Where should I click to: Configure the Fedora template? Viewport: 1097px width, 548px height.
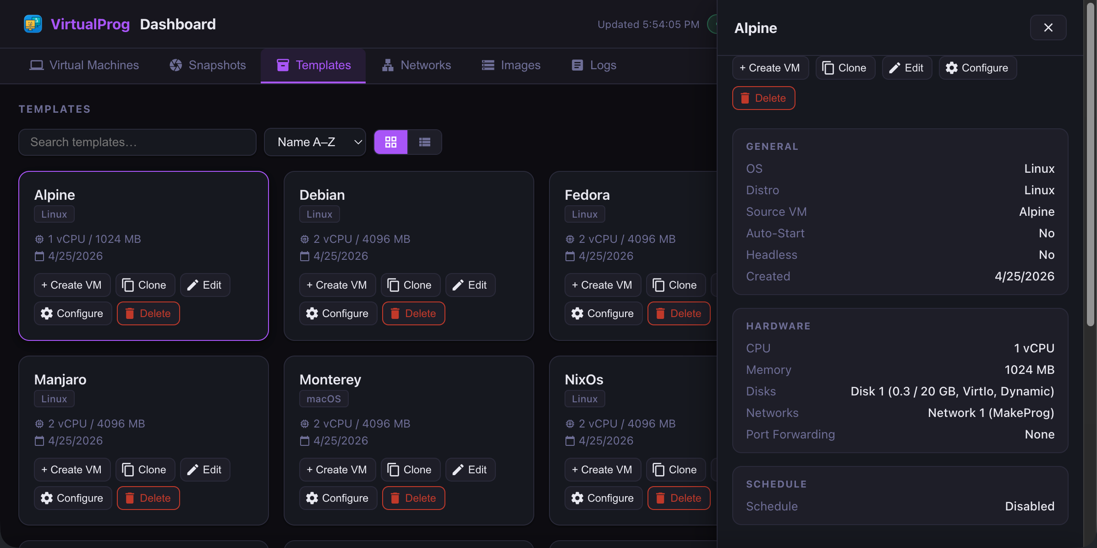[x=603, y=313]
